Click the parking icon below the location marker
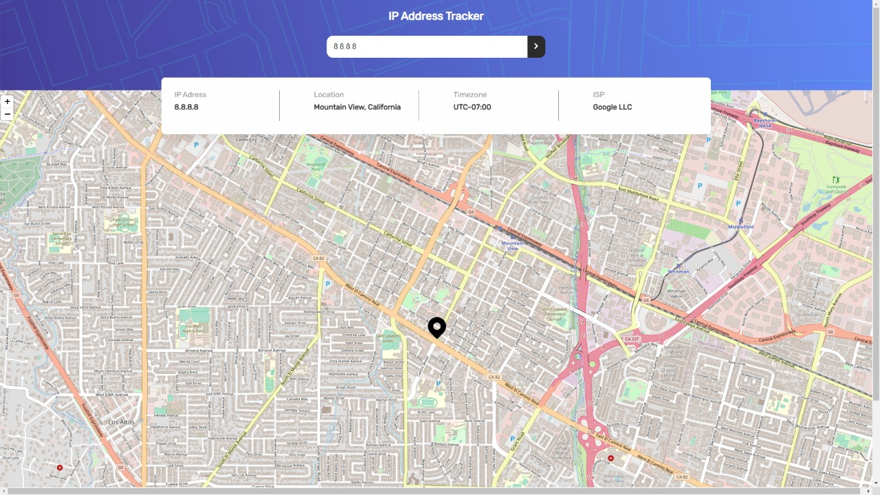Viewport: 880px width, 495px height. pos(437,383)
